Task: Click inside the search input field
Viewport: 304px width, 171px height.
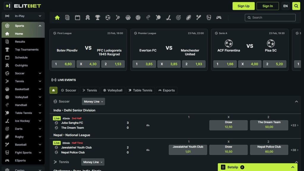Action: coord(270,18)
